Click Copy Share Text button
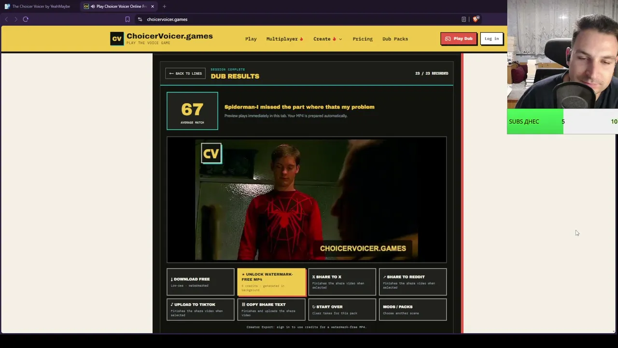The image size is (618, 348). 271,309
